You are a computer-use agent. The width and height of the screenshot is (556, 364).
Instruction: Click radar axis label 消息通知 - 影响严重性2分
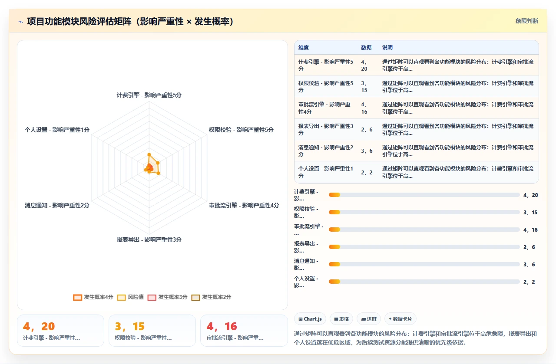click(57, 205)
